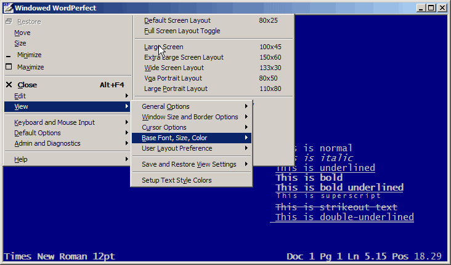Choose Extra Large Screen Layout 150x60
Viewport: 451px width, 265px height.
tap(184, 57)
